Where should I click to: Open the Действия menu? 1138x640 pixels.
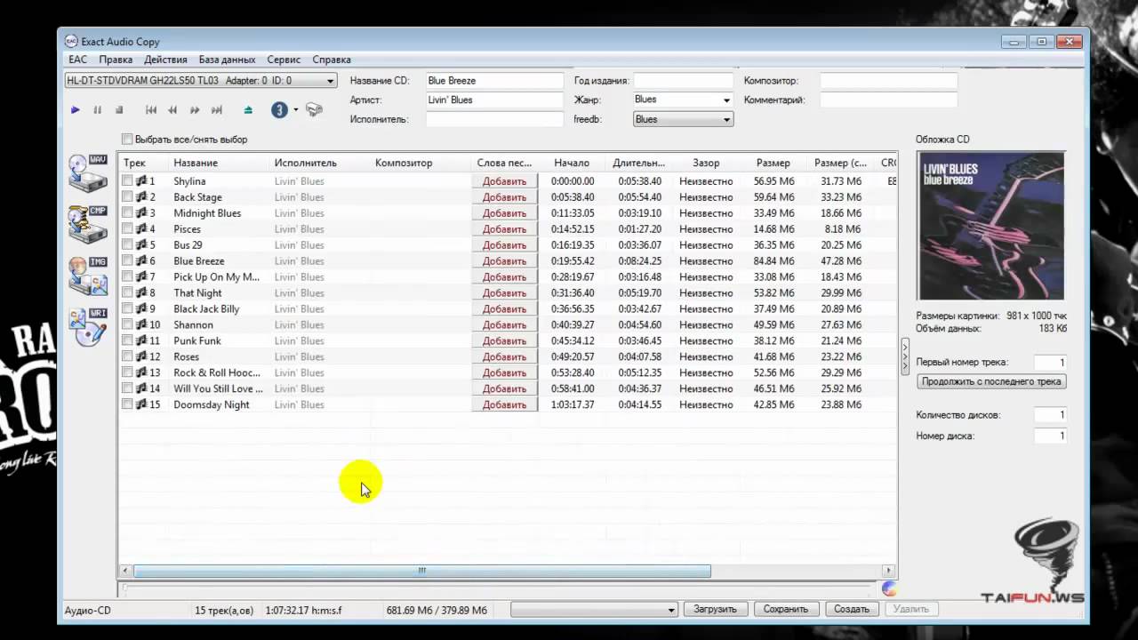point(165,60)
